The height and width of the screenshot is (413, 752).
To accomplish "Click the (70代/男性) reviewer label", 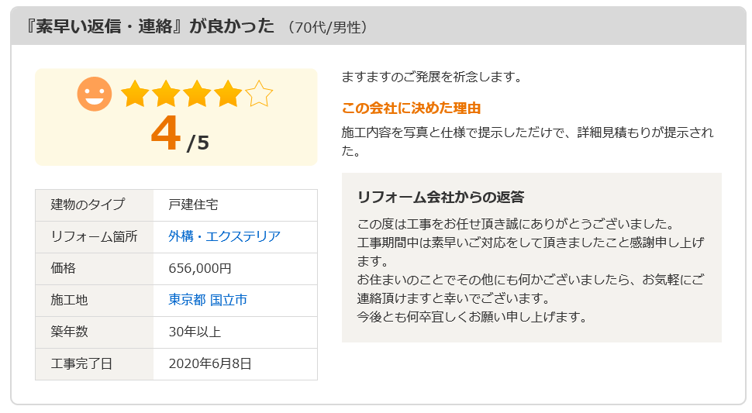I will coord(328,27).
